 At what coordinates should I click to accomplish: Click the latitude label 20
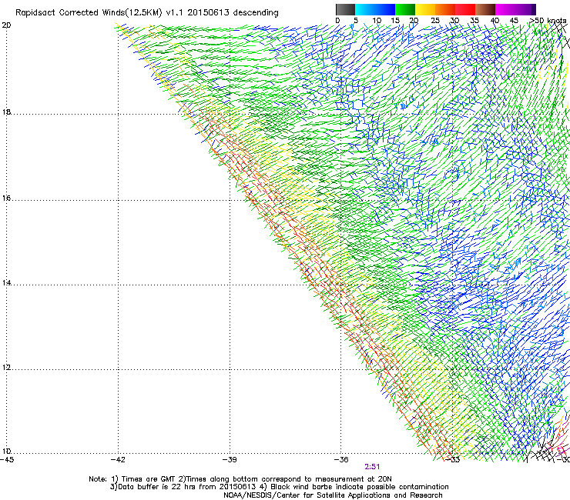[6, 25]
